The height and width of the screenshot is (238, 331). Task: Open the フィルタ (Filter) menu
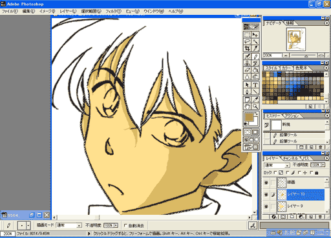(113, 12)
